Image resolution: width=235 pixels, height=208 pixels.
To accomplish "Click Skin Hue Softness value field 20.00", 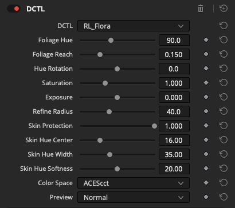I will pyautogui.click(x=174, y=169).
